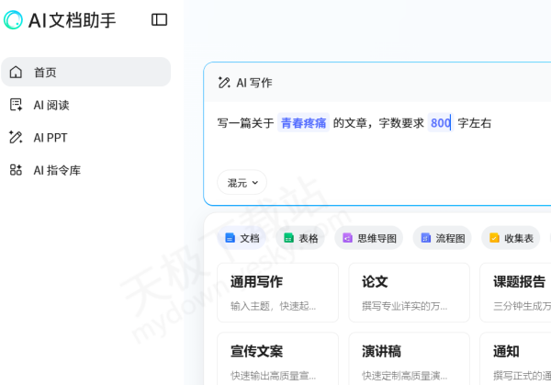Open the 论文 template card
Image resolution: width=551 pixels, height=385 pixels.
click(x=410, y=292)
